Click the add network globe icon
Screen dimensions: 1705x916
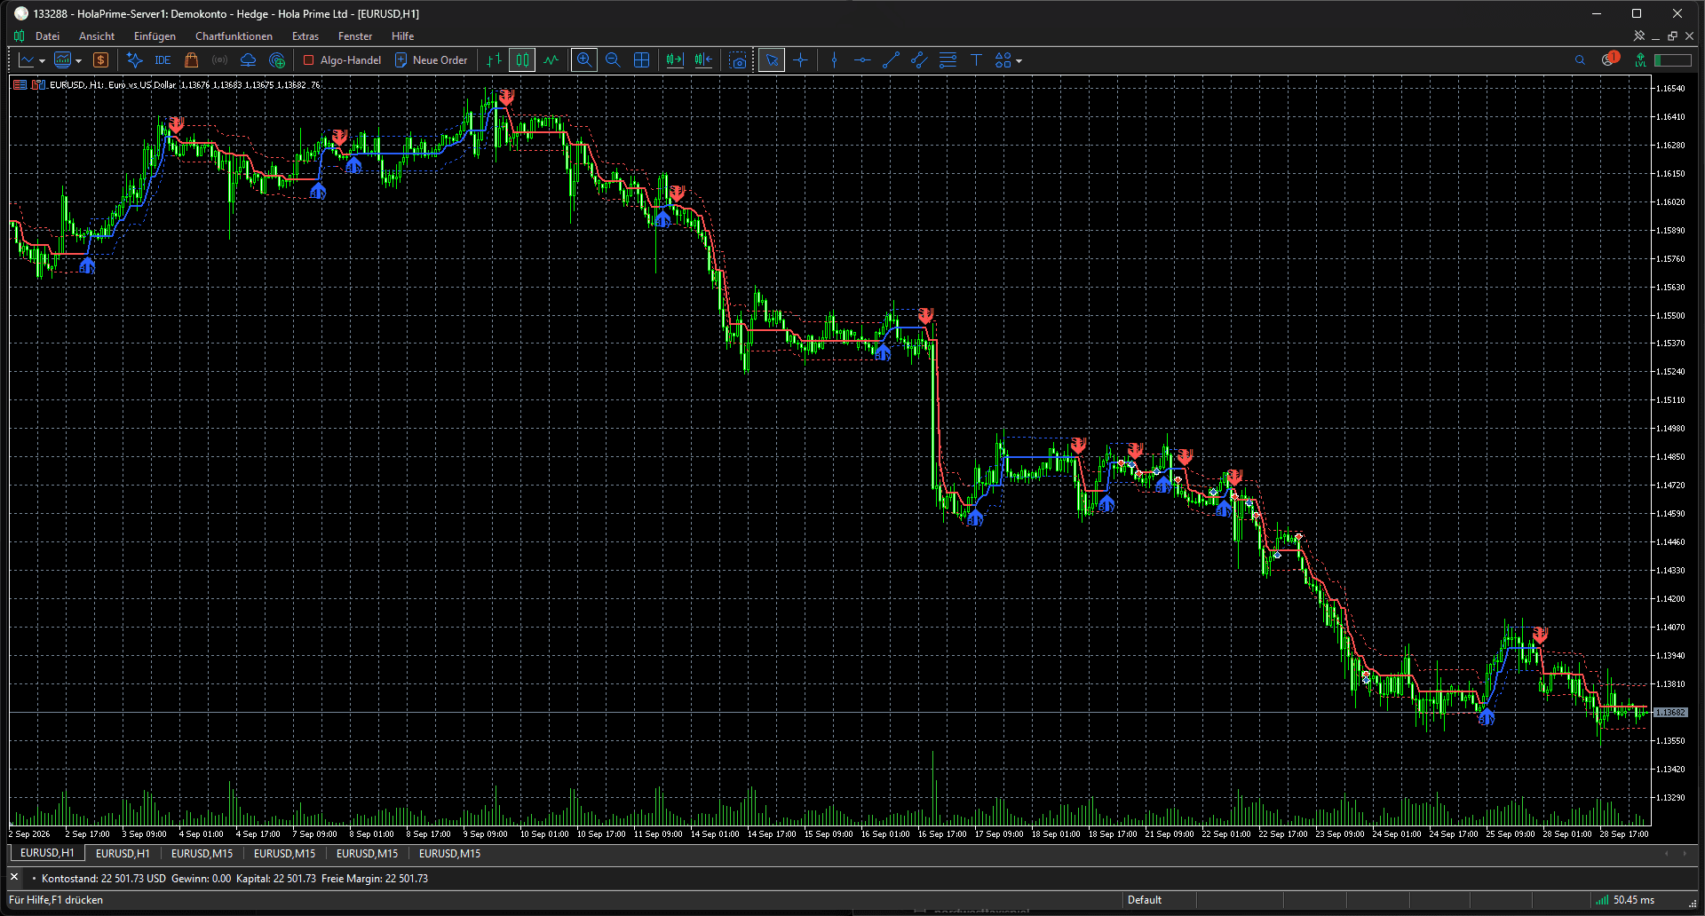coord(277,60)
